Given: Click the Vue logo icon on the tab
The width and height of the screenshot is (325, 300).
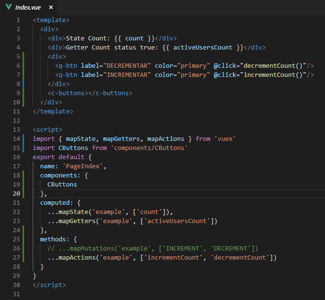Looking at the screenshot, I should 9,8.
